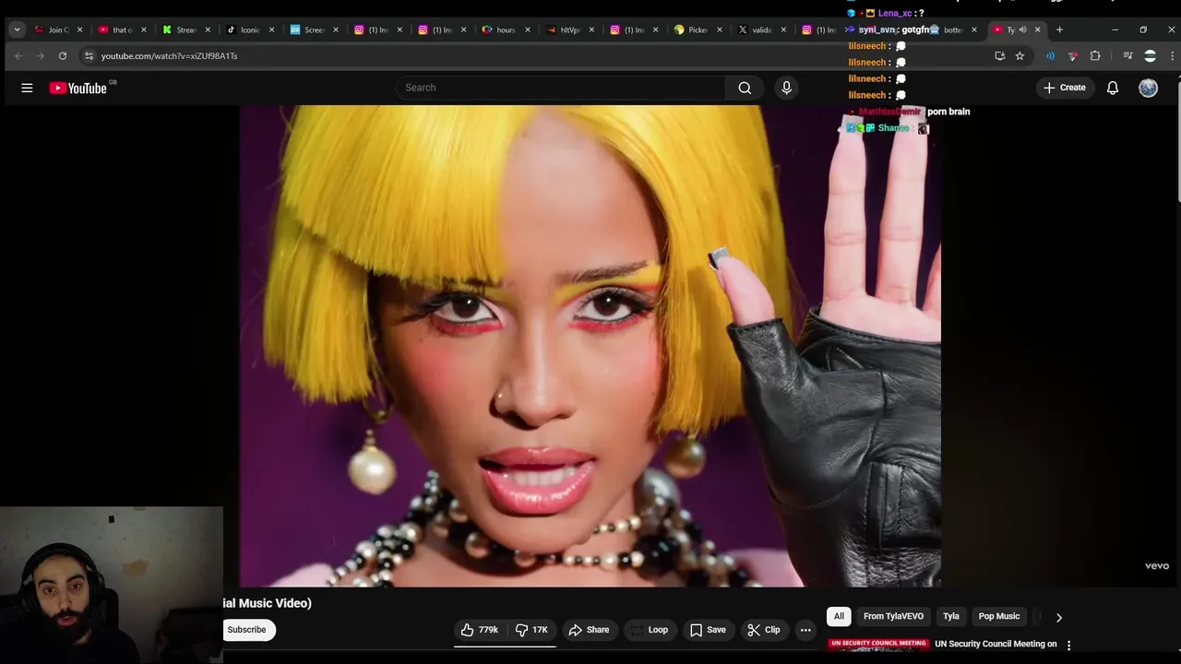Save the video to a playlist
Image resolution: width=1181 pixels, height=664 pixels.
(x=708, y=630)
